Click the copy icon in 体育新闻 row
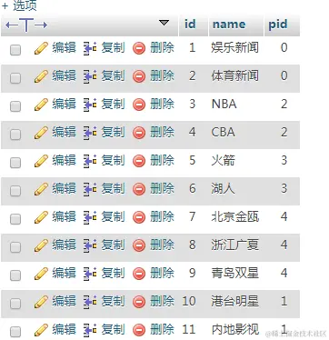329x340 pixels. (x=90, y=76)
